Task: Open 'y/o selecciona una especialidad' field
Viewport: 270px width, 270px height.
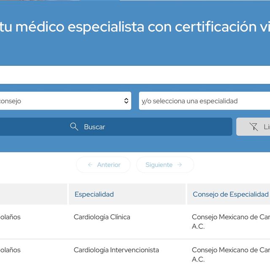Action: pos(204,101)
